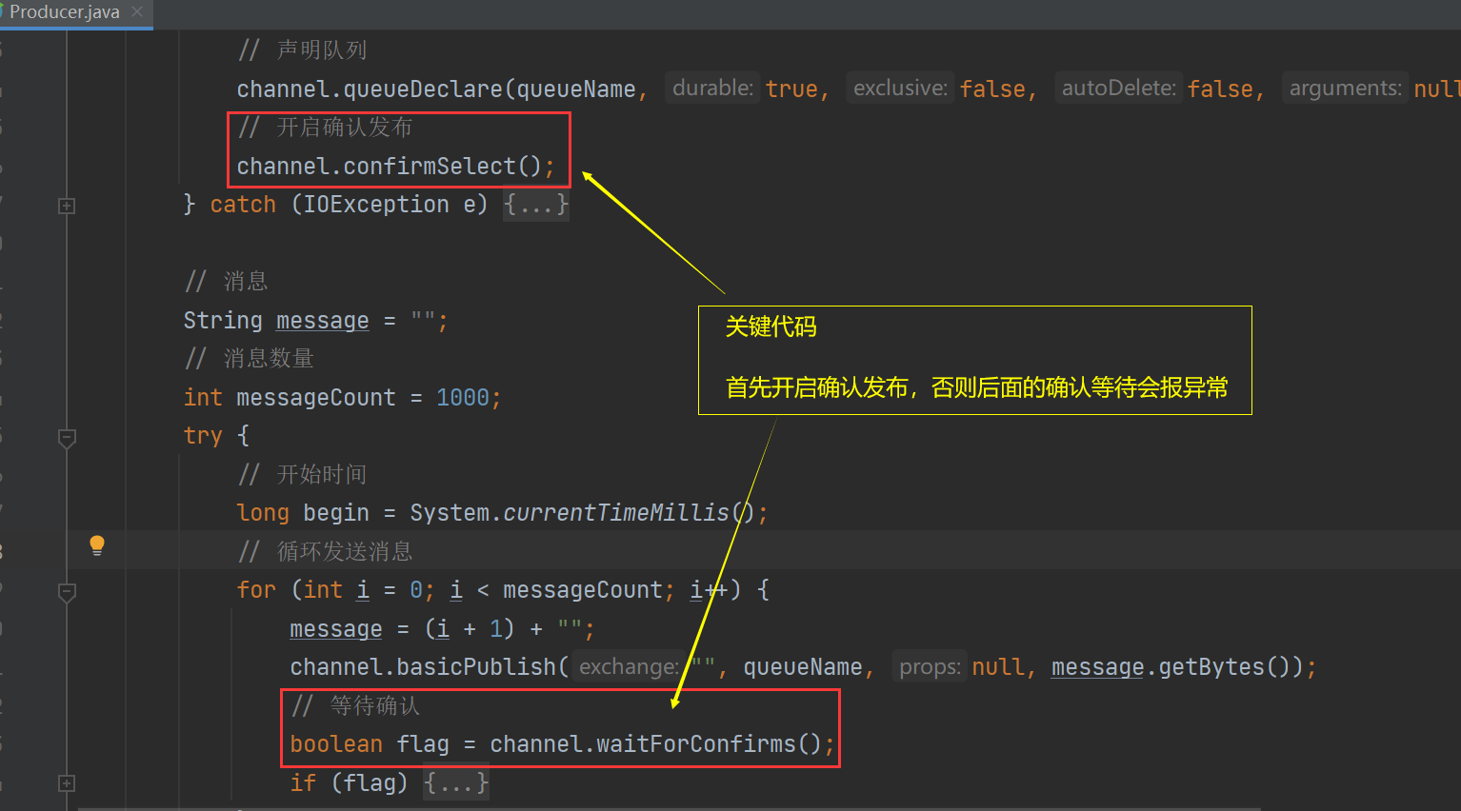The height and width of the screenshot is (811, 1461).
Task: Expand the folded catch block gutter marker
Action: tap(67, 206)
